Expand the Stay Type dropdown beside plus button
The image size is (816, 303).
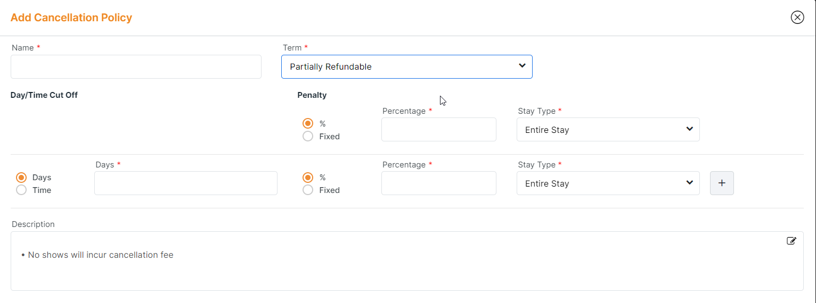pyautogui.click(x=608, y=183)
